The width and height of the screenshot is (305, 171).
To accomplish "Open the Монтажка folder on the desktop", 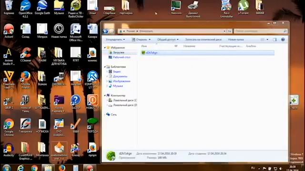I will [x=42, y=149].
